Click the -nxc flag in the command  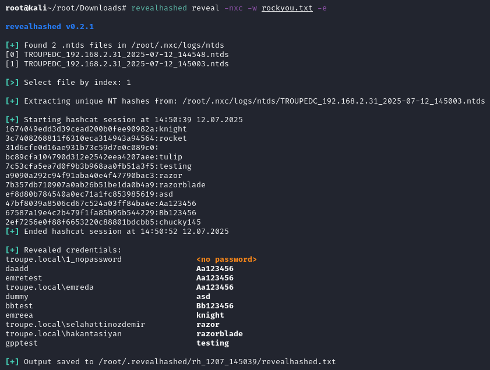click(x=235, y=8)
